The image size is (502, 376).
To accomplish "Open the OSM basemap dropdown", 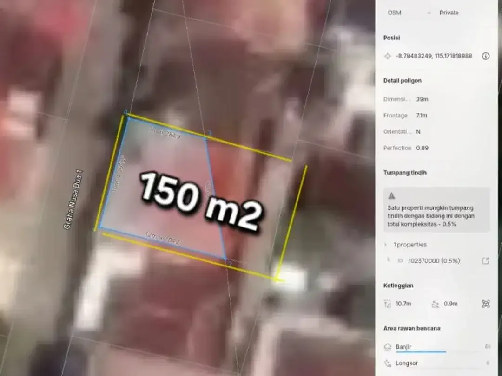I will tap(409, 13).
